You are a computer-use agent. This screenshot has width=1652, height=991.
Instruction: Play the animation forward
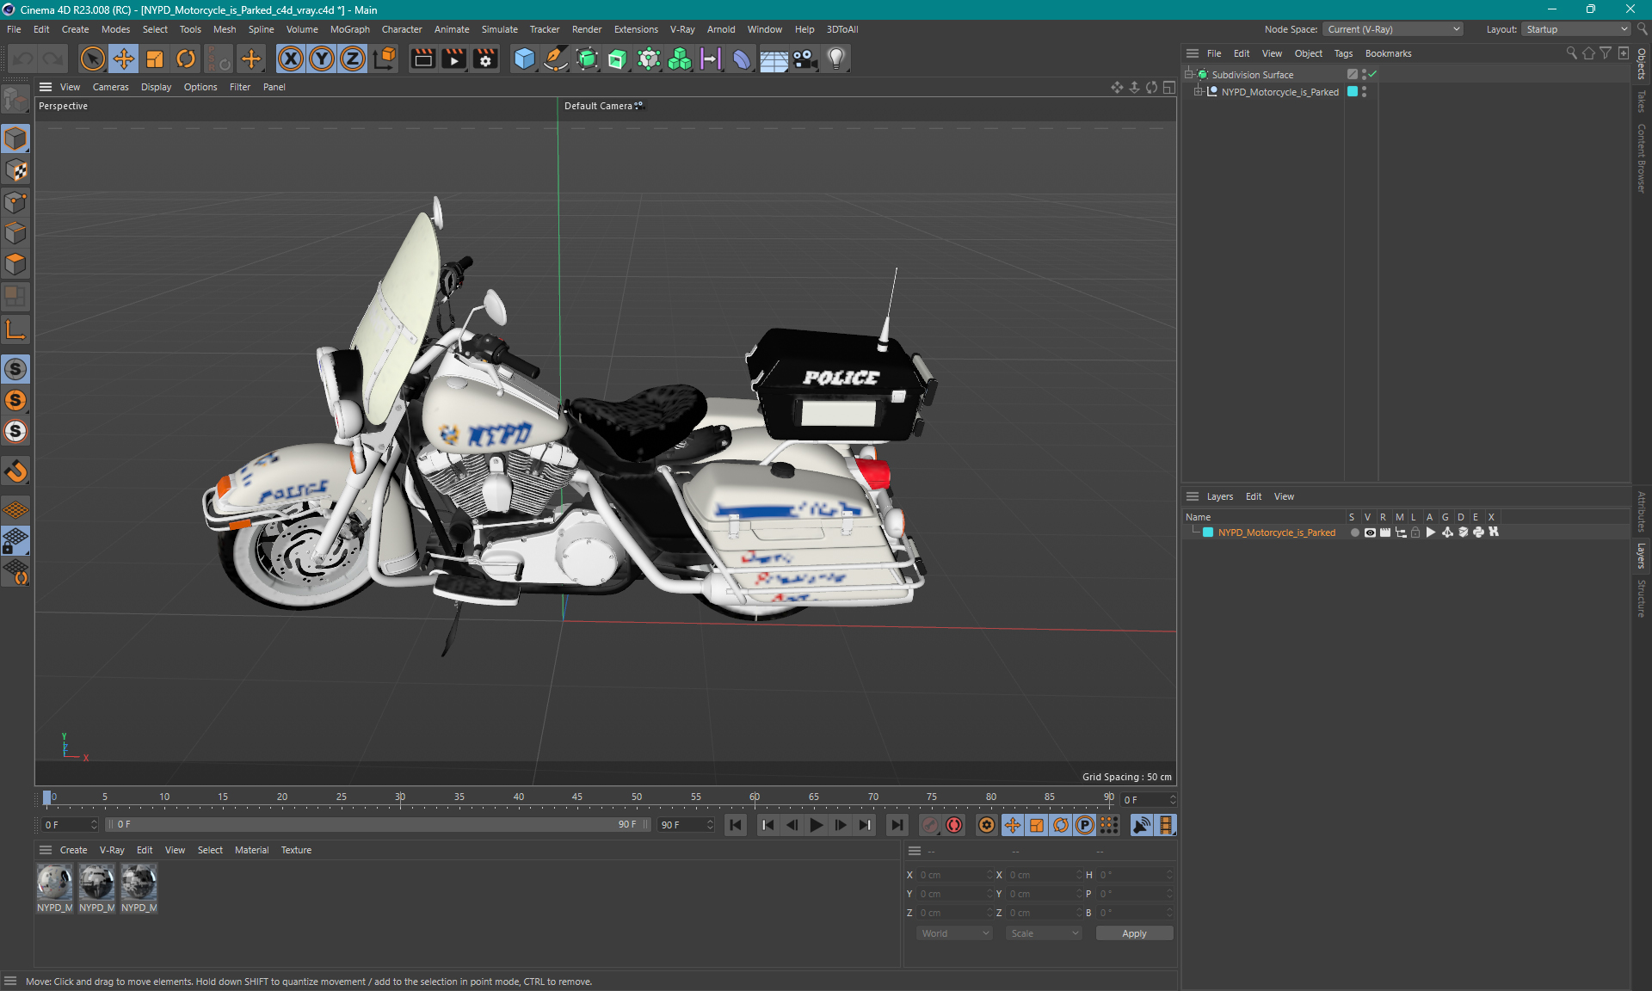click(x=816, y=825)
